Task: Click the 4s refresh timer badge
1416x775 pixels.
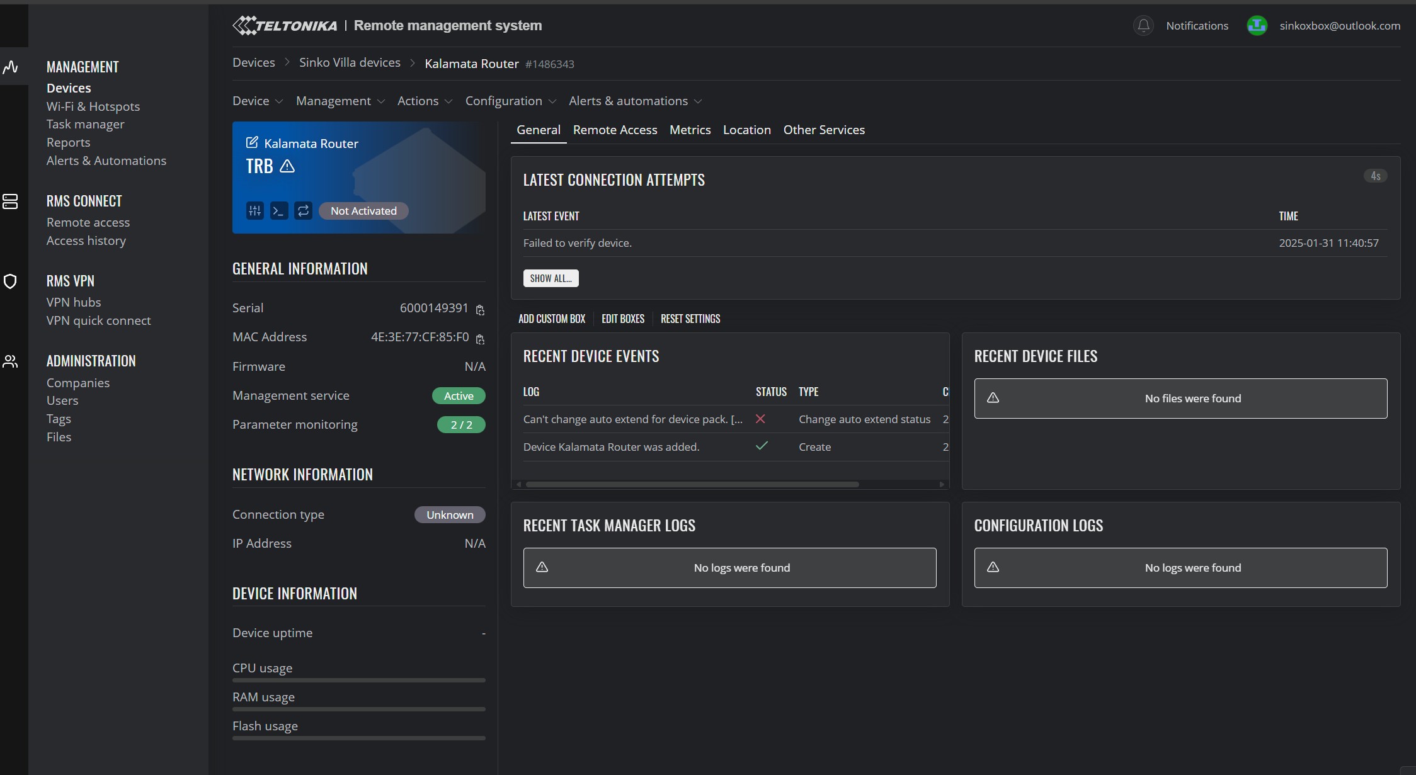Action: 1376,176
